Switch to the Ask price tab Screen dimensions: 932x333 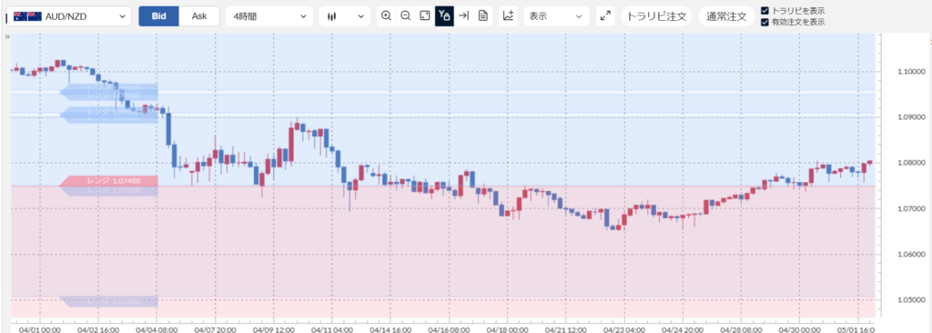[x=199, y=16]
